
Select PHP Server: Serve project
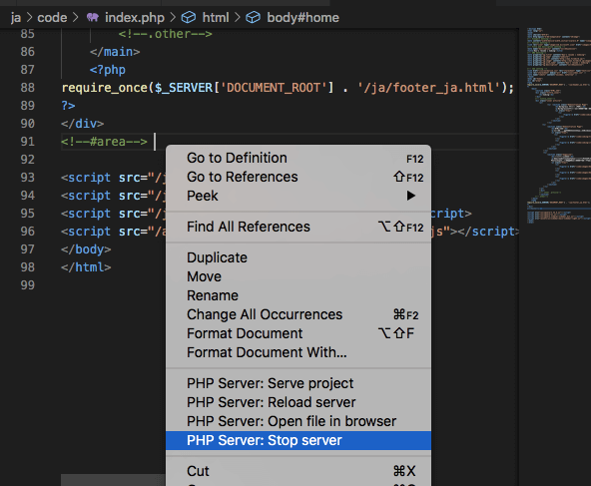[x=298, y=383]
